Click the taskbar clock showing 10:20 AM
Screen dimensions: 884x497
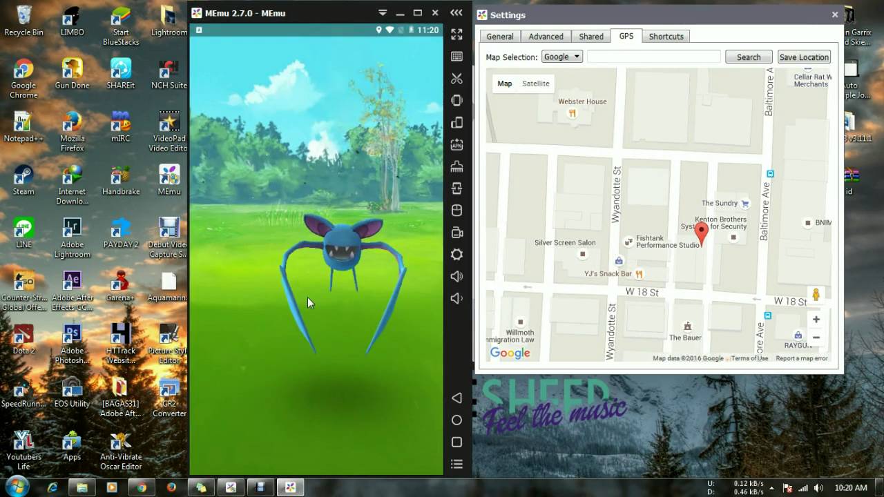[x=851, y=487]
